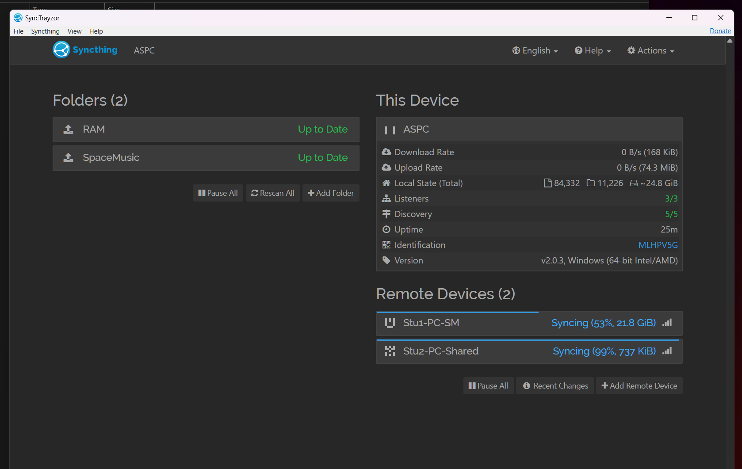Image resolution: width=742 pixels, height=469 pixels.
Task: Click the Stu1-PC-SM sync progress bar
Action: (457, 312)
